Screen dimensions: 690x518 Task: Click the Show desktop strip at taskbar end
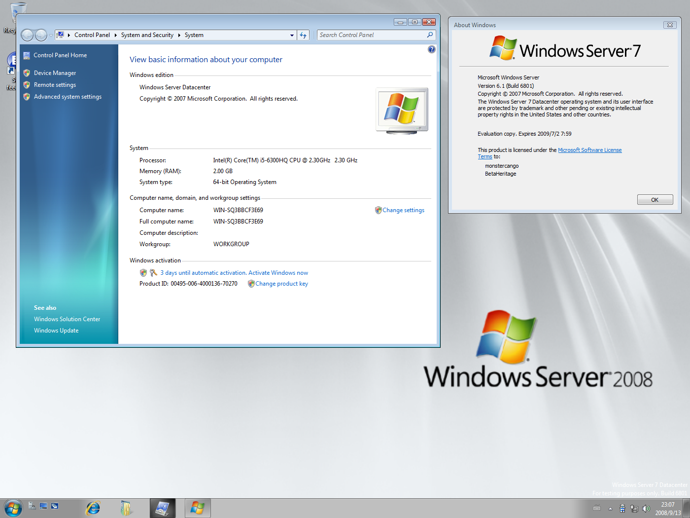(686, 508)
